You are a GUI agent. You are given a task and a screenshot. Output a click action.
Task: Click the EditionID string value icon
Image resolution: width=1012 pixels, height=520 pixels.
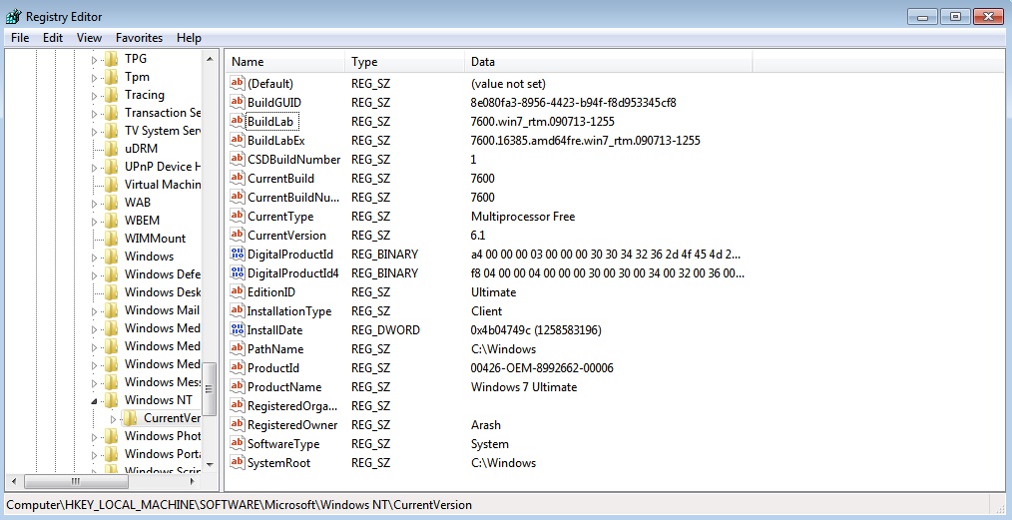pyautogui.click(x=238, y=291)
